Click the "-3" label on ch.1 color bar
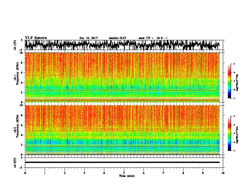This screenshot has width=251, height=194. tap(234, 64)
